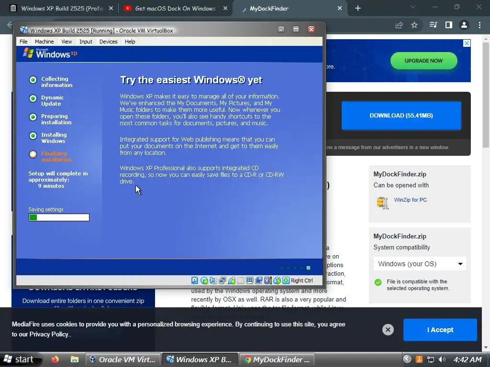Open Chrome media controls icon
This screenshot has width=490, height=367.
433,25
